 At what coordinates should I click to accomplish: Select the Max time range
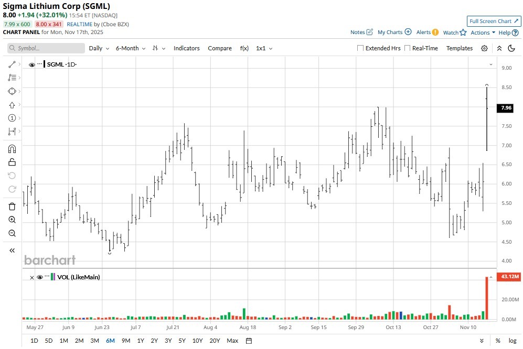coord(232,341)
